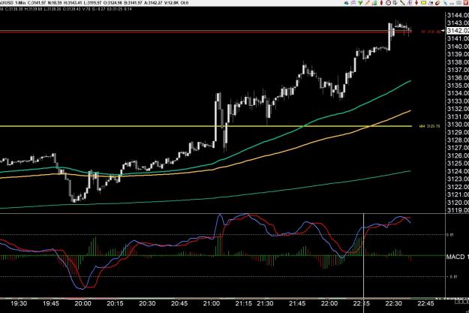
Task: Click the gray window box icon
Action: click(459, 3)
